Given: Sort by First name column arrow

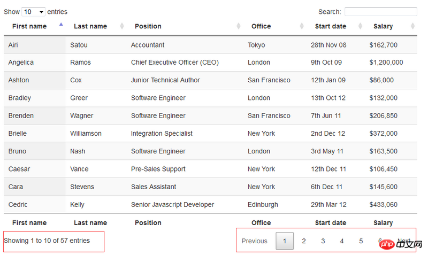Looking at the screenshot, I should (61, 25).
